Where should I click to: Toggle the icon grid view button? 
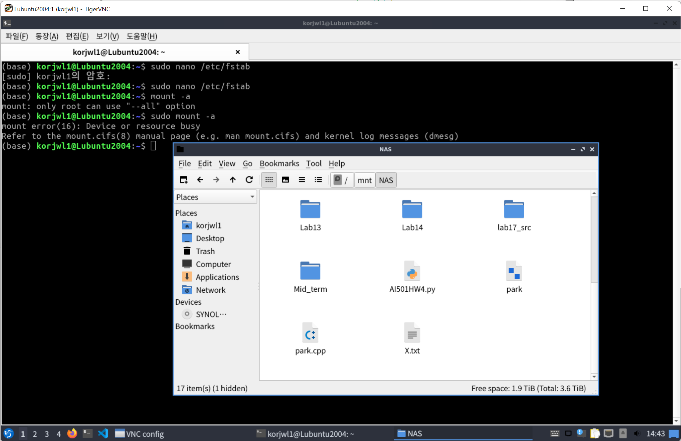(x=269, y=180)
